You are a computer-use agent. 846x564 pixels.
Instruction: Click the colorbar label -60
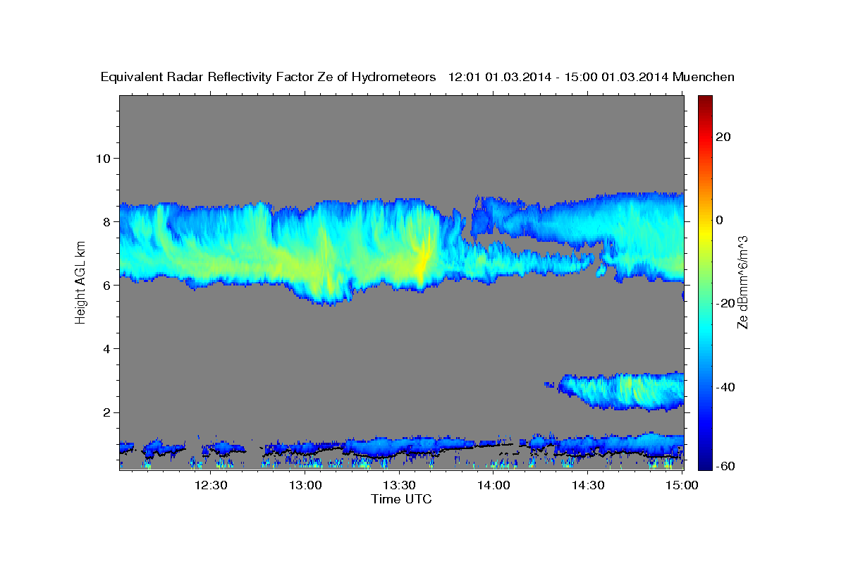point(725,465)
